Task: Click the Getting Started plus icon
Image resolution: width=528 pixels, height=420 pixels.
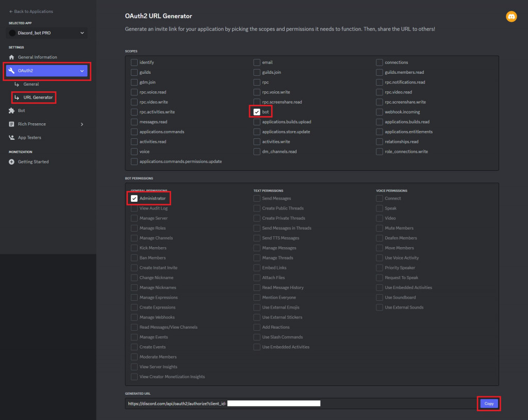Action: (x=11, y=162)
